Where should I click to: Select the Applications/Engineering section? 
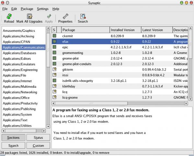click(24, 70)
